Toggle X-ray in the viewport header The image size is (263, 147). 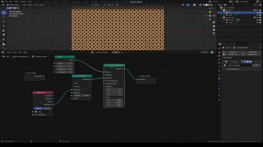(201, 5)
